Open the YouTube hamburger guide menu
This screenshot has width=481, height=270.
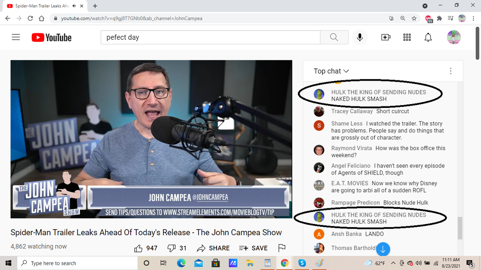16,37
